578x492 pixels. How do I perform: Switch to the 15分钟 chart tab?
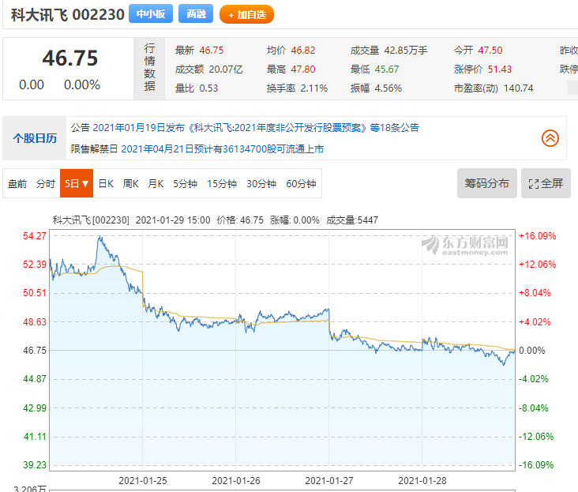click(222, 183)
